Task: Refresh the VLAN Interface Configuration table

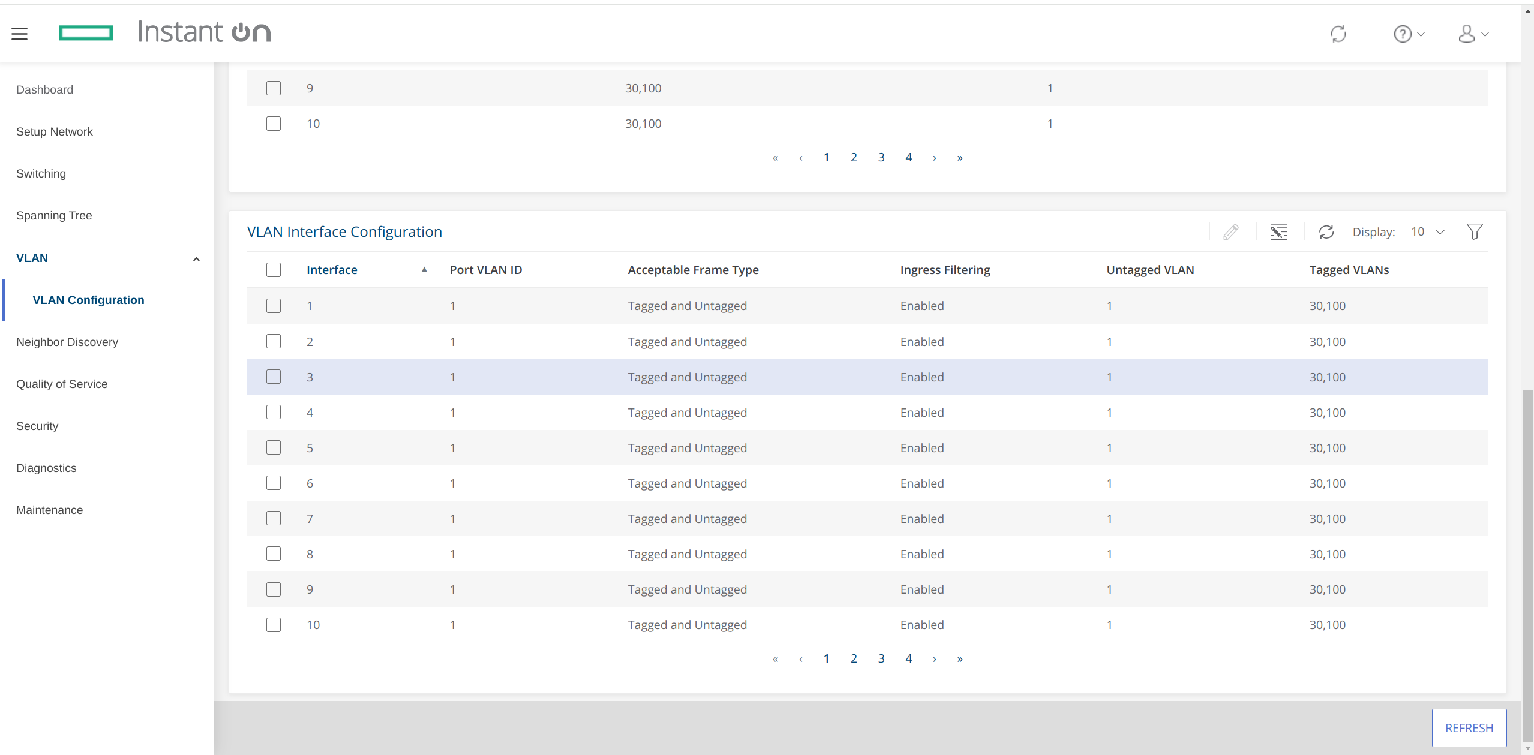Action: point(1326,232)
